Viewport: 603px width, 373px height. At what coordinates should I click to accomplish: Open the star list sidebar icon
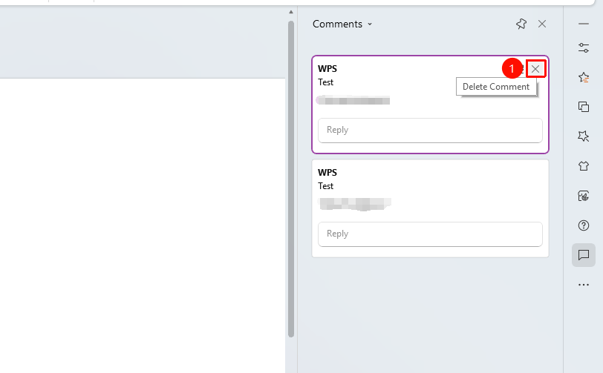[x=584, y=77]
